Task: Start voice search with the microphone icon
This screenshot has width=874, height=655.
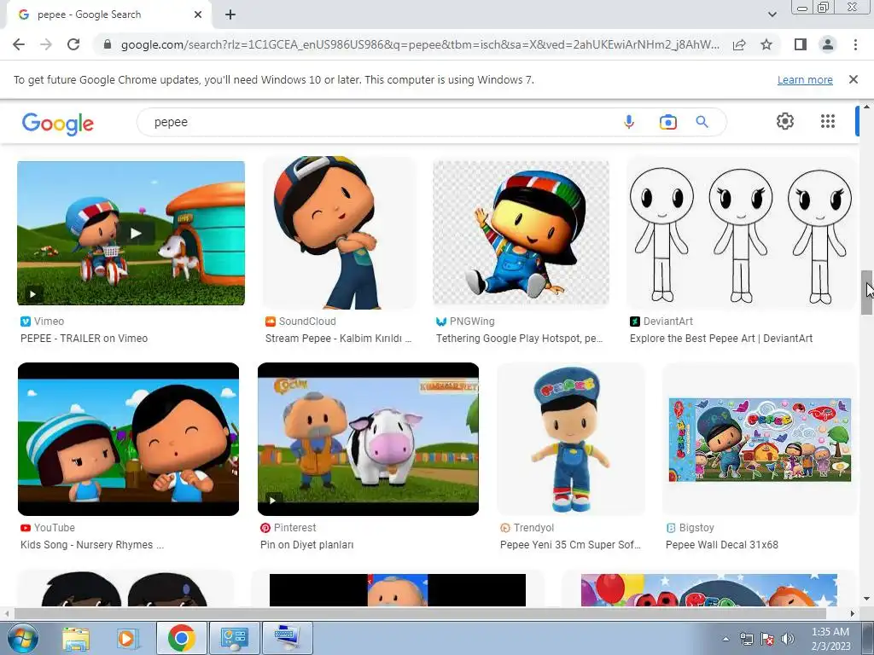Action: [x=629, y=122]
